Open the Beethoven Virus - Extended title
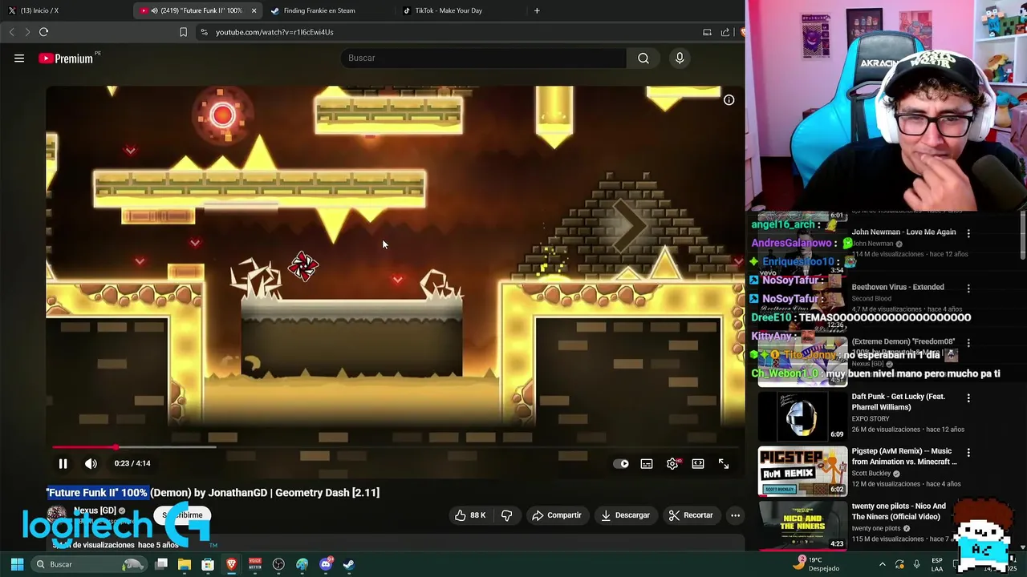This screenshot has width=1027, height=577. pos(898,287)
